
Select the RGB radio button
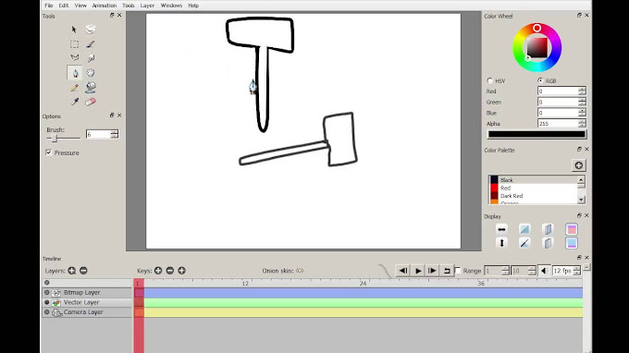click(x=541, y=80)
